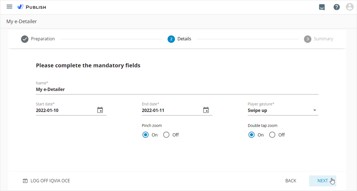Turn Pinch zoom On
The width and height of the screenshot is (357, 191).
click(x=145, y=135)
